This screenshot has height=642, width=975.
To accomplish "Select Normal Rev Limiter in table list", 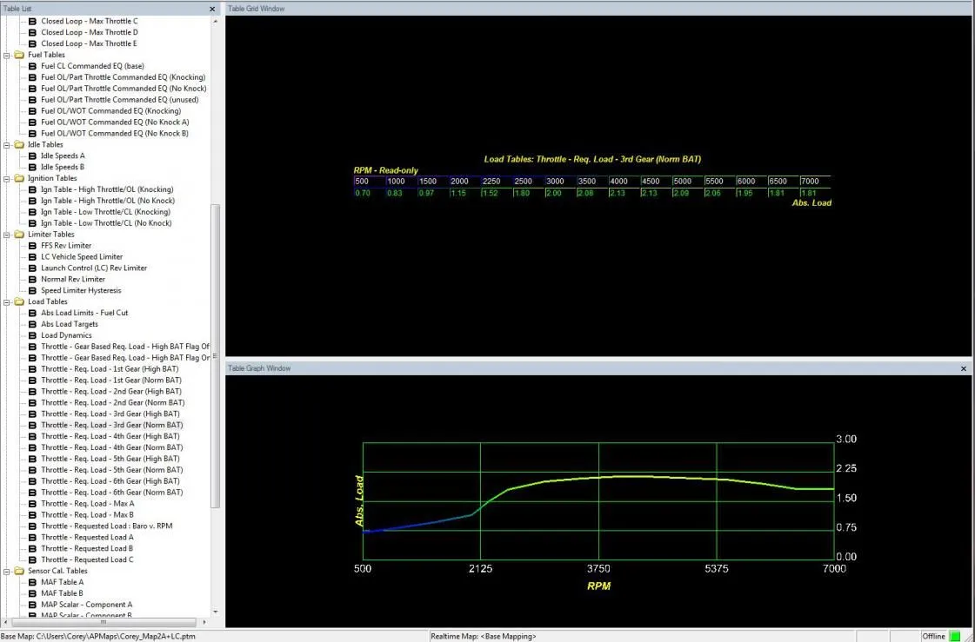I will [x=73, y=279].
